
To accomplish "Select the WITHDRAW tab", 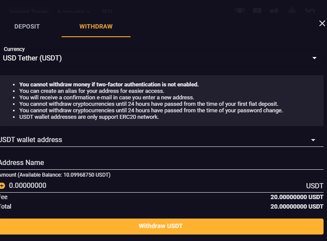I will 96,26.
